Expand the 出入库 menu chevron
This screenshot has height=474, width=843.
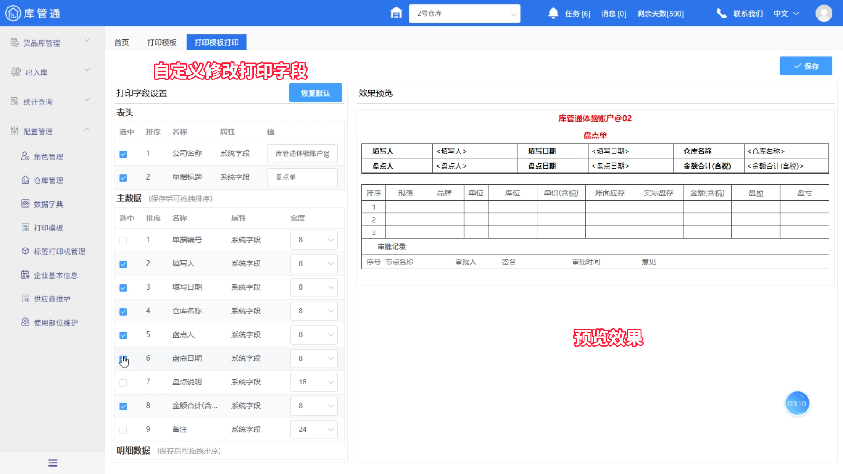(x=87, y=70)
